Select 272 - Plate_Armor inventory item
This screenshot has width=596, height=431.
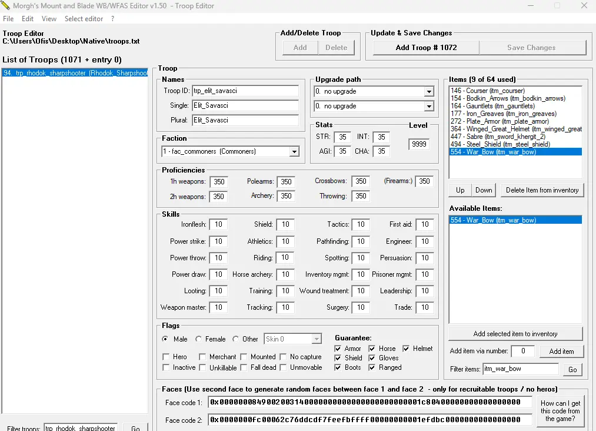pyautogui.click(x=515, y=121)
